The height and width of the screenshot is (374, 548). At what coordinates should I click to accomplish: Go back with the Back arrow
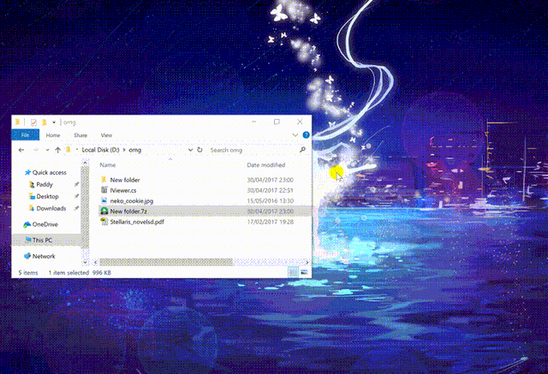[x=21, y=150]
